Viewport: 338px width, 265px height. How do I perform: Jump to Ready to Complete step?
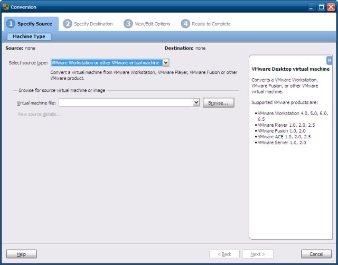click(x=206, y=24)
